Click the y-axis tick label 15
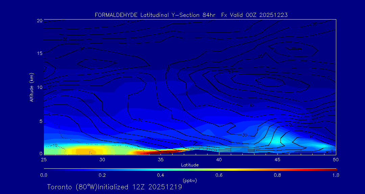Viewport: 365px width, 194px height. click(39, 53)
